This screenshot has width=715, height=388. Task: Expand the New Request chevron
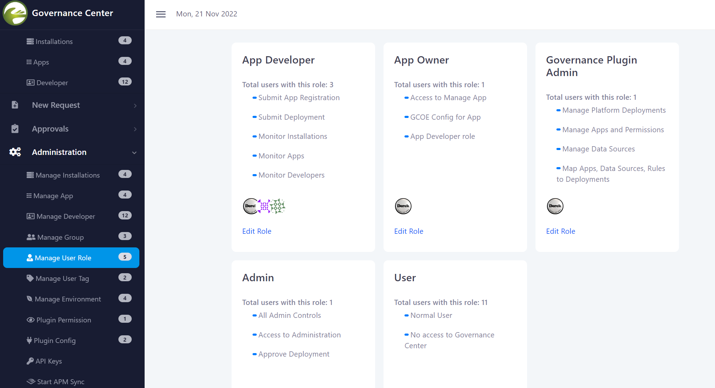pos(135,105)
